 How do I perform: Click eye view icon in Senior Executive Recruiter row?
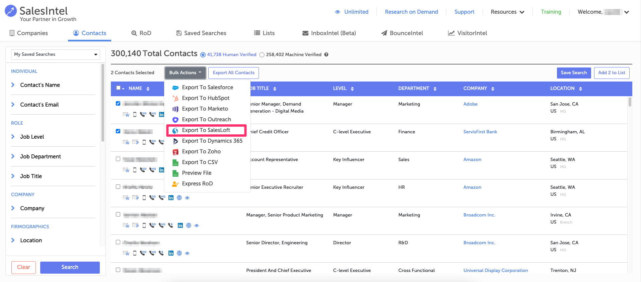click(x=187, y=198)
